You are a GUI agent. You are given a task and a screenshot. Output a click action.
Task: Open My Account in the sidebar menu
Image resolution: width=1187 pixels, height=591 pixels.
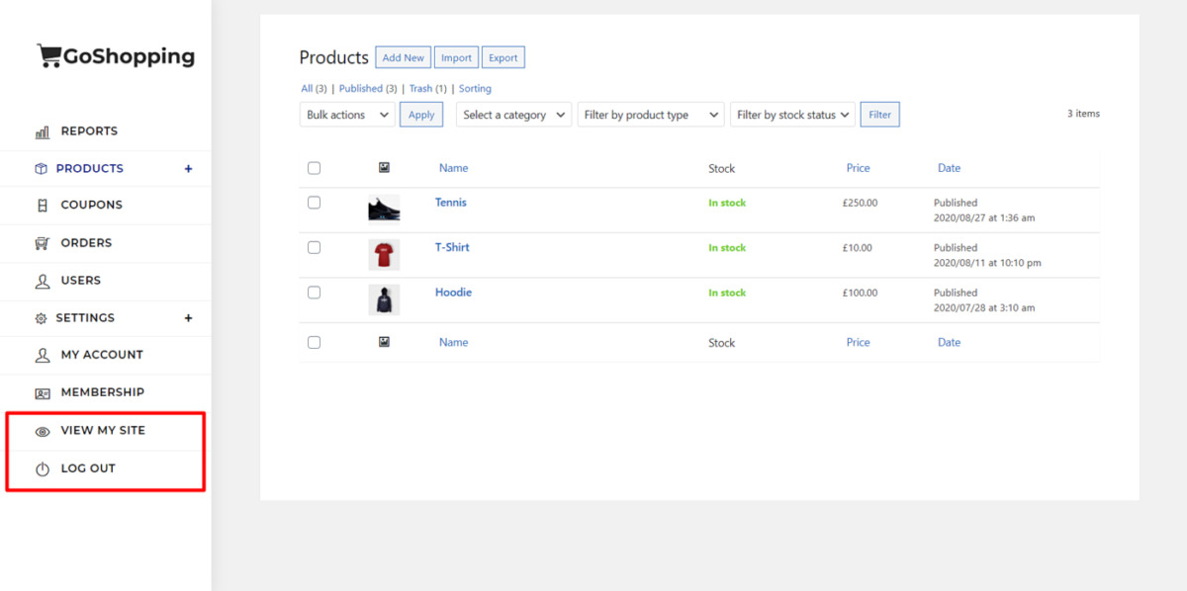click(101, 355)
